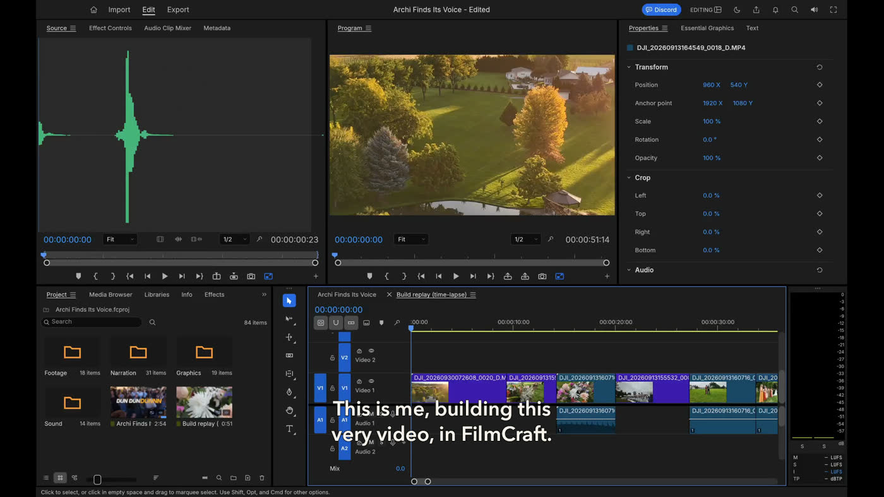The width and height of the screenshot is (884, 497).
Task: Select the Type tool
Action: pos(289,429)
